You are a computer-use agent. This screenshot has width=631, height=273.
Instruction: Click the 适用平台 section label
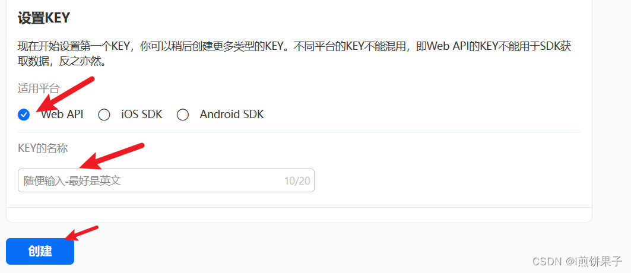(39, 88)
